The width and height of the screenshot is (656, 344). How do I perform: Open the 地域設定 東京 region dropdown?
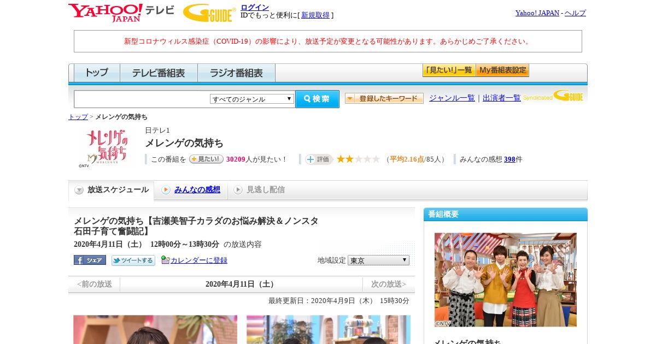tap(378, 260)
